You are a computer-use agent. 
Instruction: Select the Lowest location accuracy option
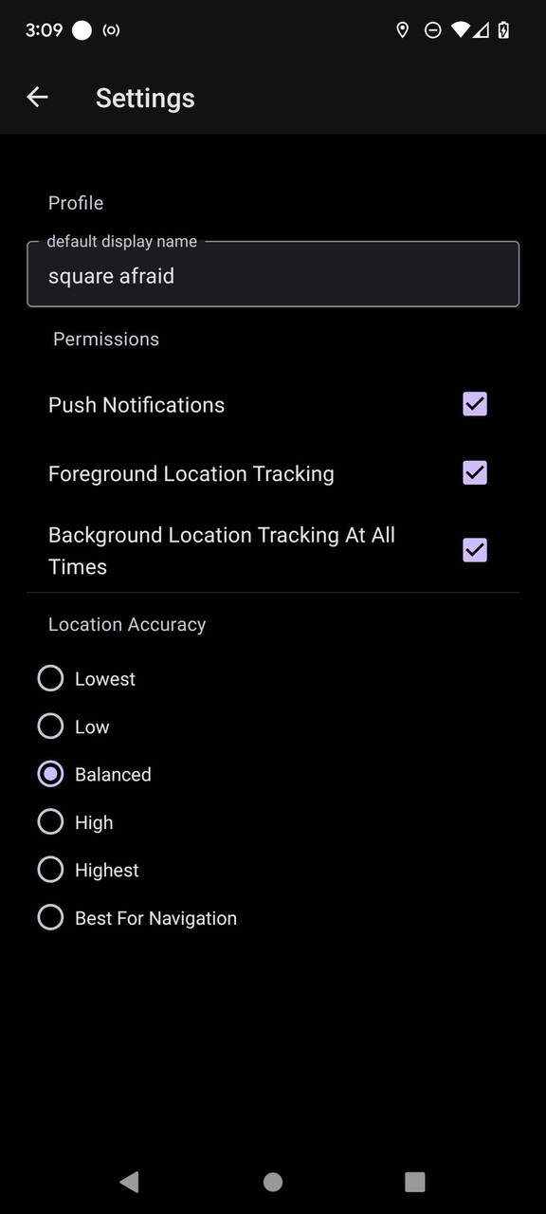(50, 678)
